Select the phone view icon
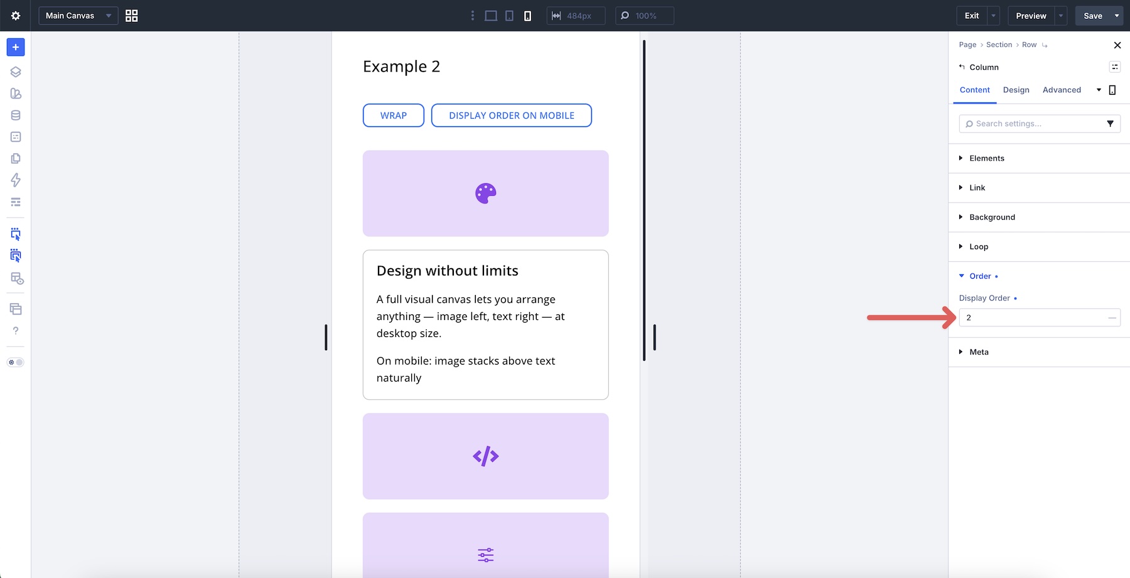1130x578 pixels. click(527, 16)
